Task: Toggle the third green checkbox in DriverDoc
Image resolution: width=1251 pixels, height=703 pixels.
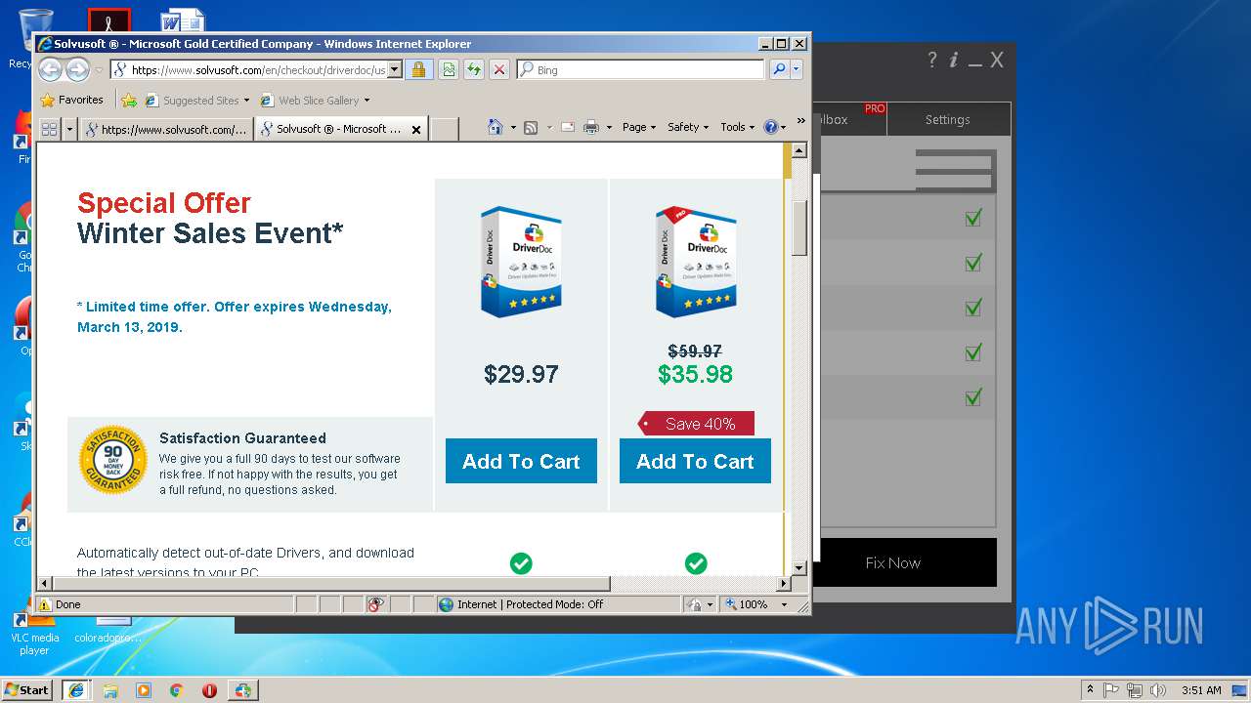Action: click(972, 308)
